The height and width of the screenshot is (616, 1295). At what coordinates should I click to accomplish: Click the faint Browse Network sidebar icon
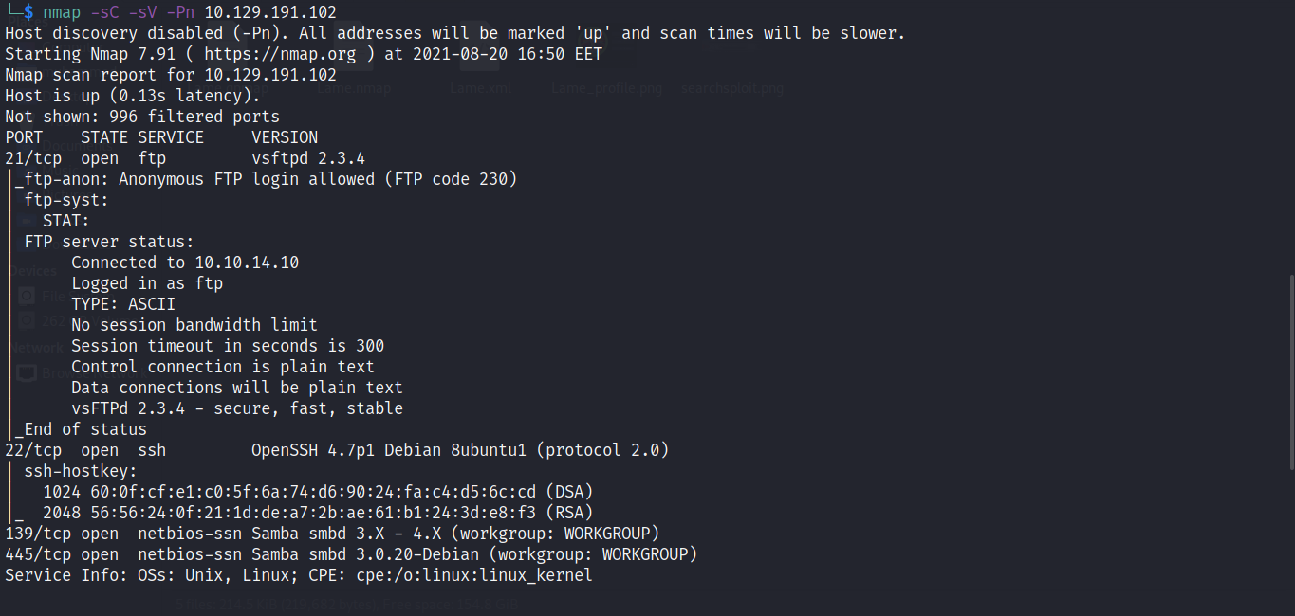(x=28, y=373)
